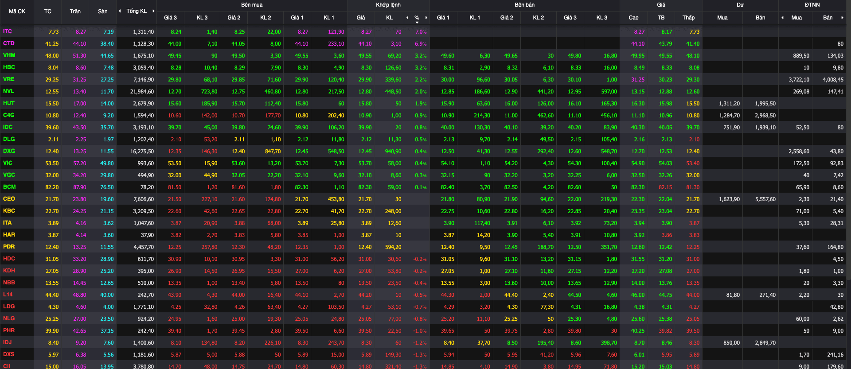
Task: Open the IDJ stock symbol
Action: (7, 342)
